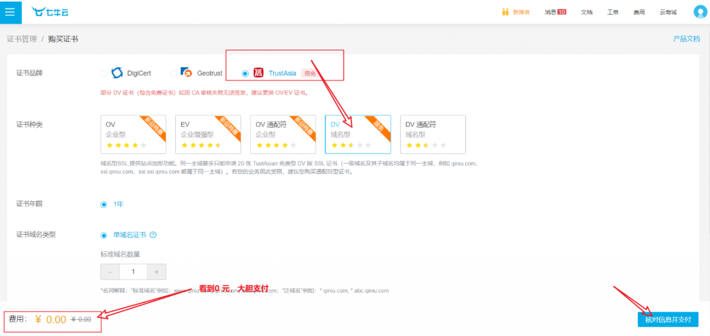Open the 产品文档 link

[x=687, y=39]
